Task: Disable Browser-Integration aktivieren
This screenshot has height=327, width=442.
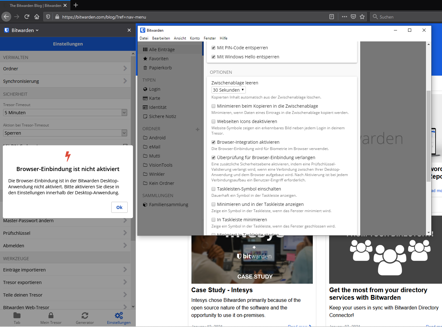Action: 213,142
